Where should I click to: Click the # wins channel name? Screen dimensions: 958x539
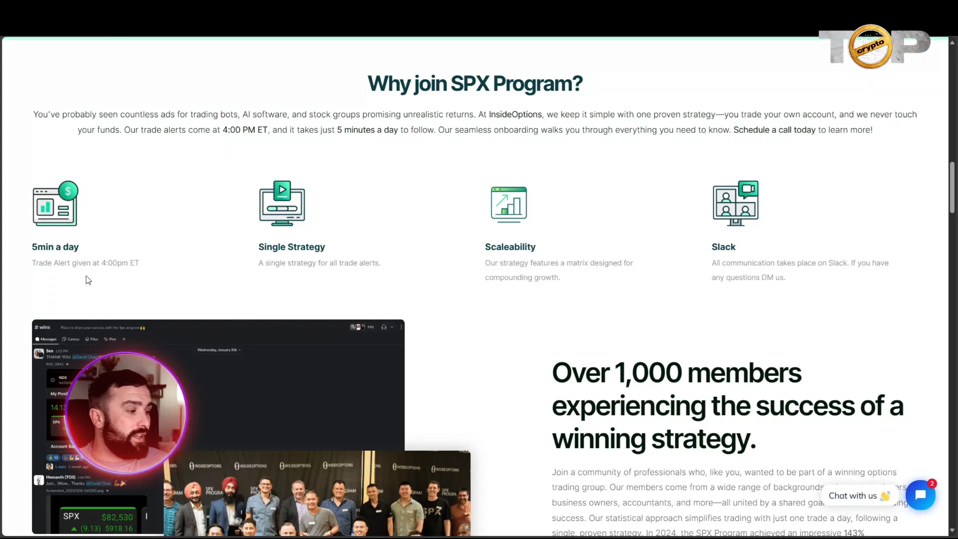[42, 327]
